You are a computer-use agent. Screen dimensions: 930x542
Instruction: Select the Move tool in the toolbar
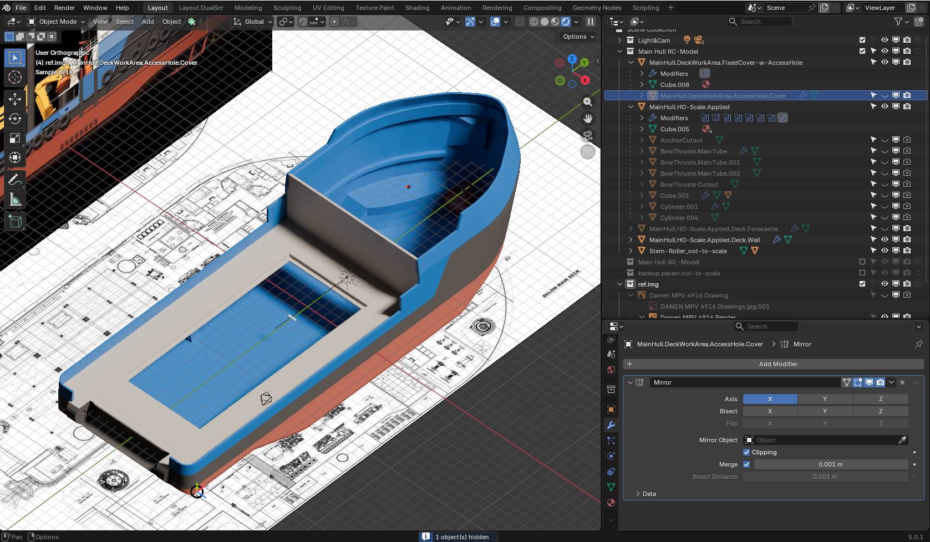[x=15, y=99]
